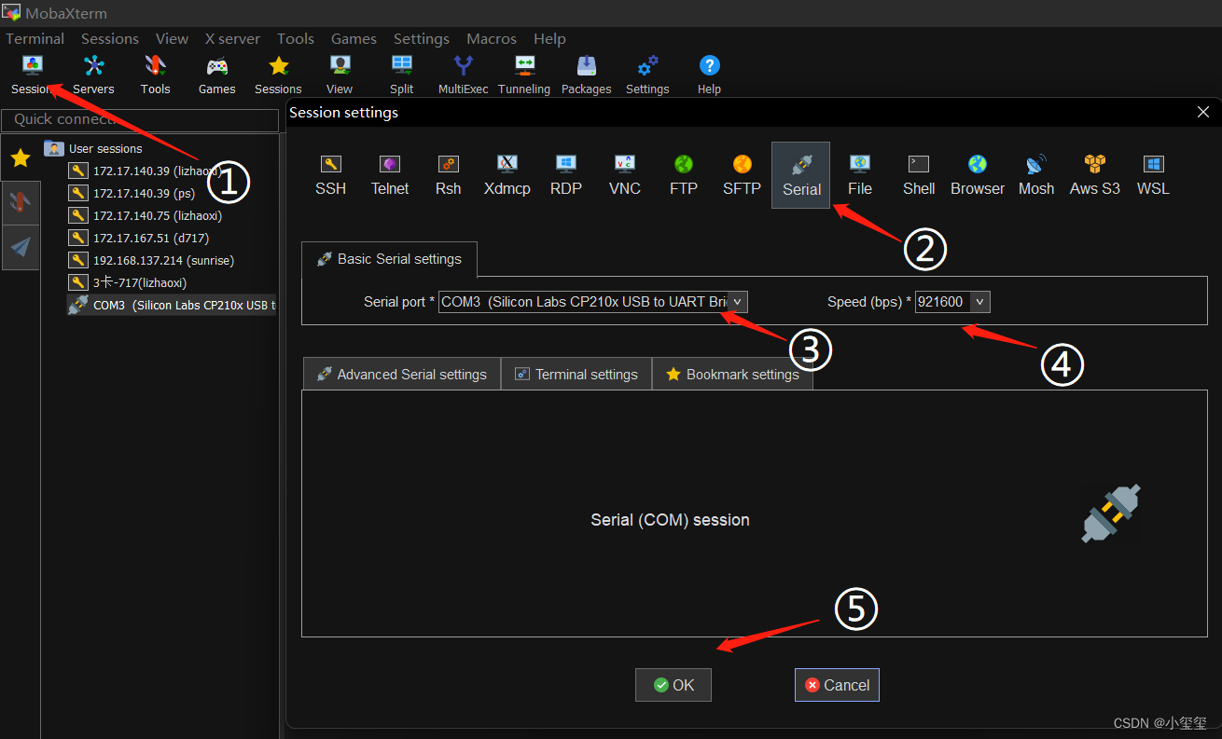
Task: Open the Sessions menu
Action: tap(110, 38)
